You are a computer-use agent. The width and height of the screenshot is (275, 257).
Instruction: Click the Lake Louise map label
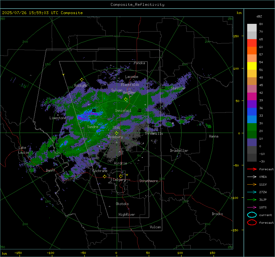tap(24, 150)
